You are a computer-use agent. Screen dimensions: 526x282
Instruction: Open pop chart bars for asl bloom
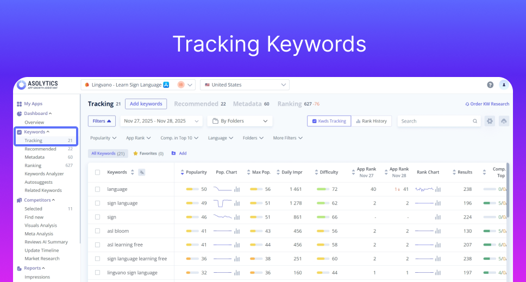pos(237,231)
